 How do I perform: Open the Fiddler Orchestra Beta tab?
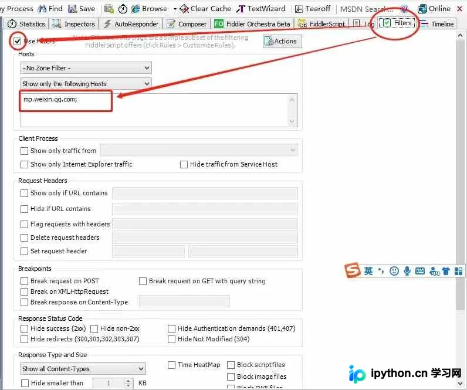[x=252, y=23]
